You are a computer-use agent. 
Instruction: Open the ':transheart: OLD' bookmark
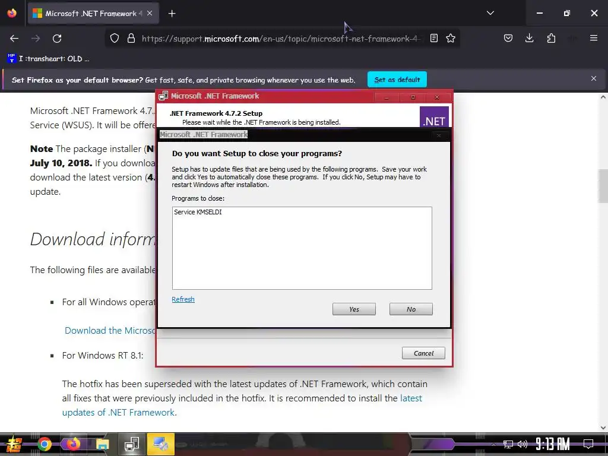tap(49, 59)
